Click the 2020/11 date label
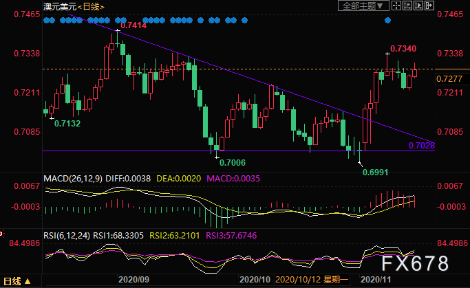470x288 pixels. (x=376, y=280)
